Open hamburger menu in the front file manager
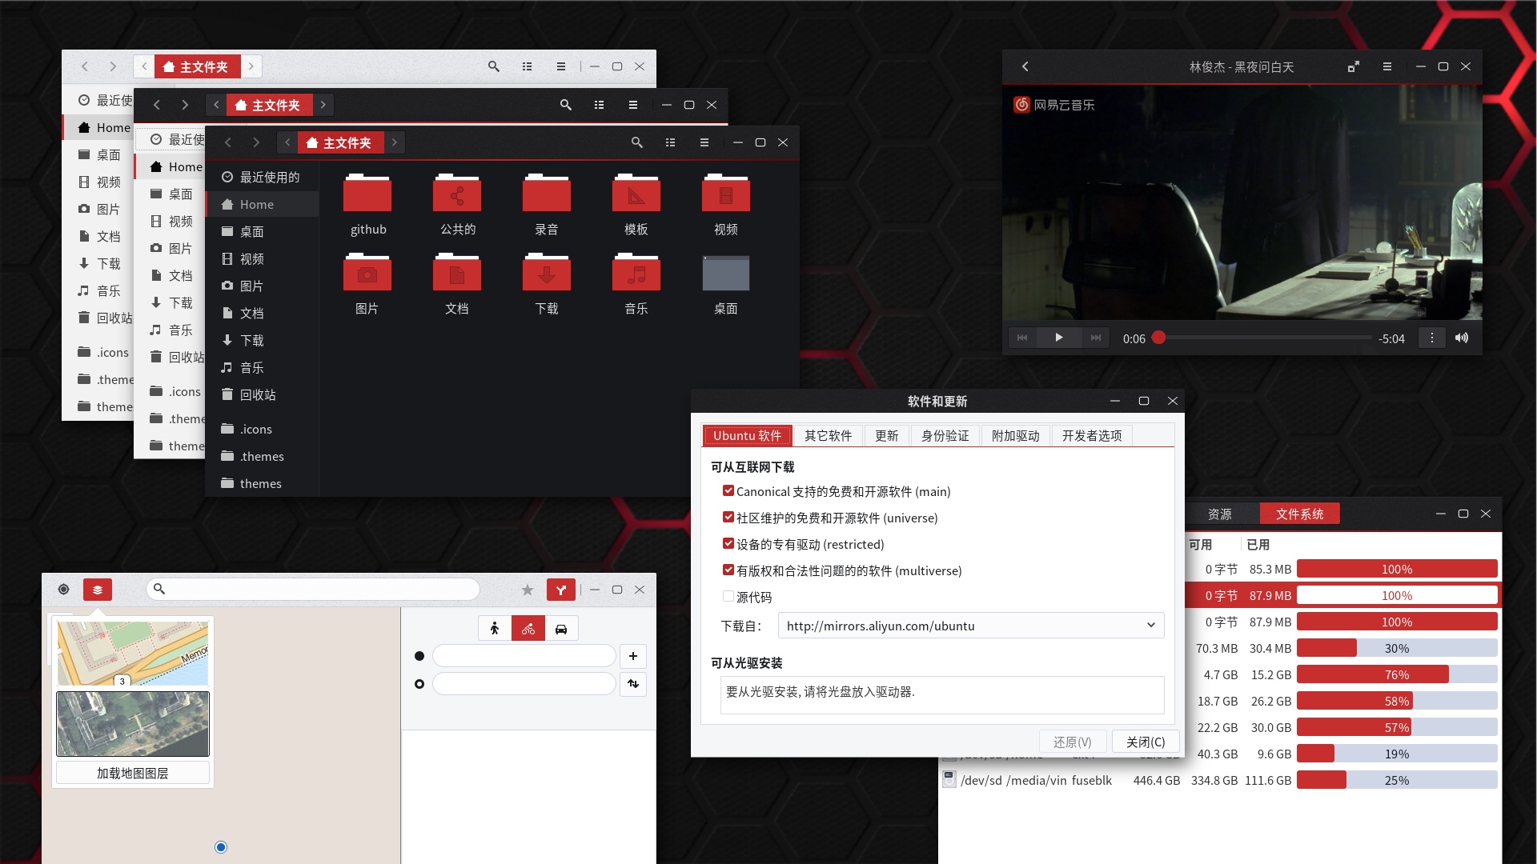 [704, 142]
